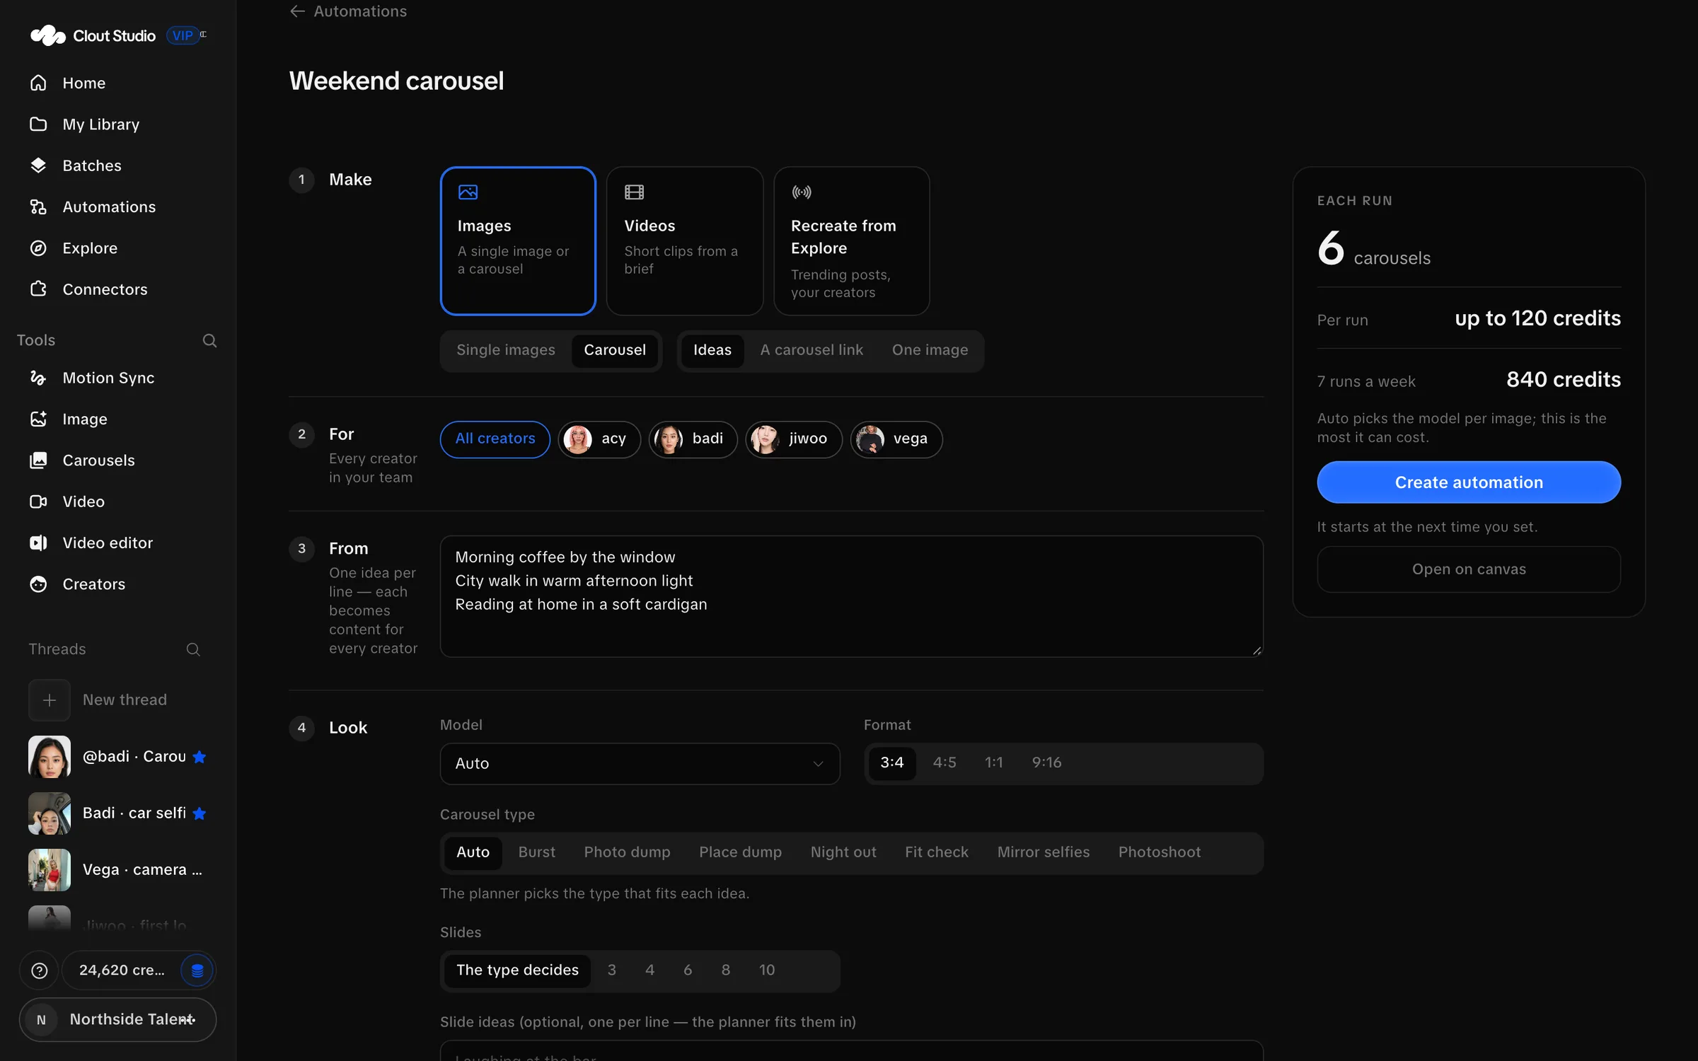Viewport: 1698px width, 1061px height.
Task: Toggle the vega creator chip
Action: pos(896,439)
